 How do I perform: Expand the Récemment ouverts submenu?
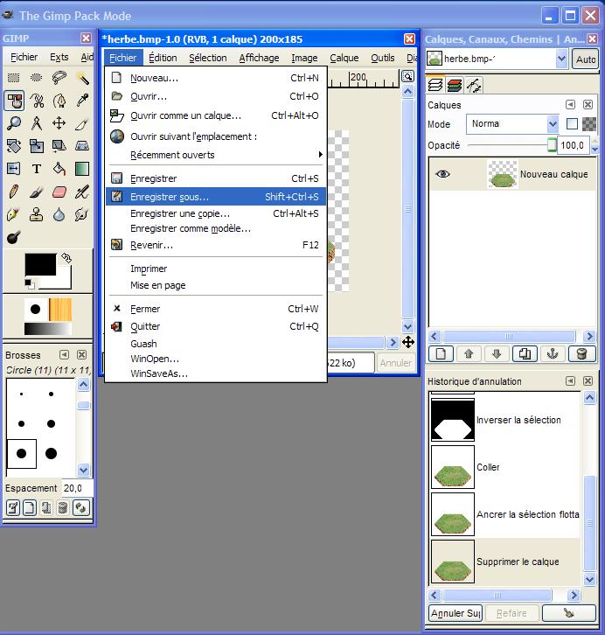tap(218, 155)
